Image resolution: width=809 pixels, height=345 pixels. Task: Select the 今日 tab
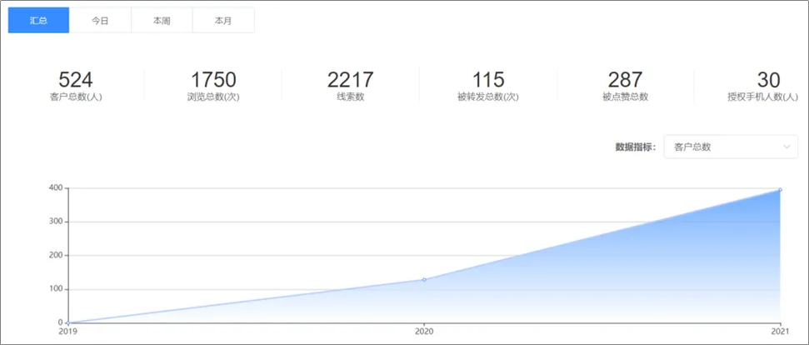pos(100,21)
